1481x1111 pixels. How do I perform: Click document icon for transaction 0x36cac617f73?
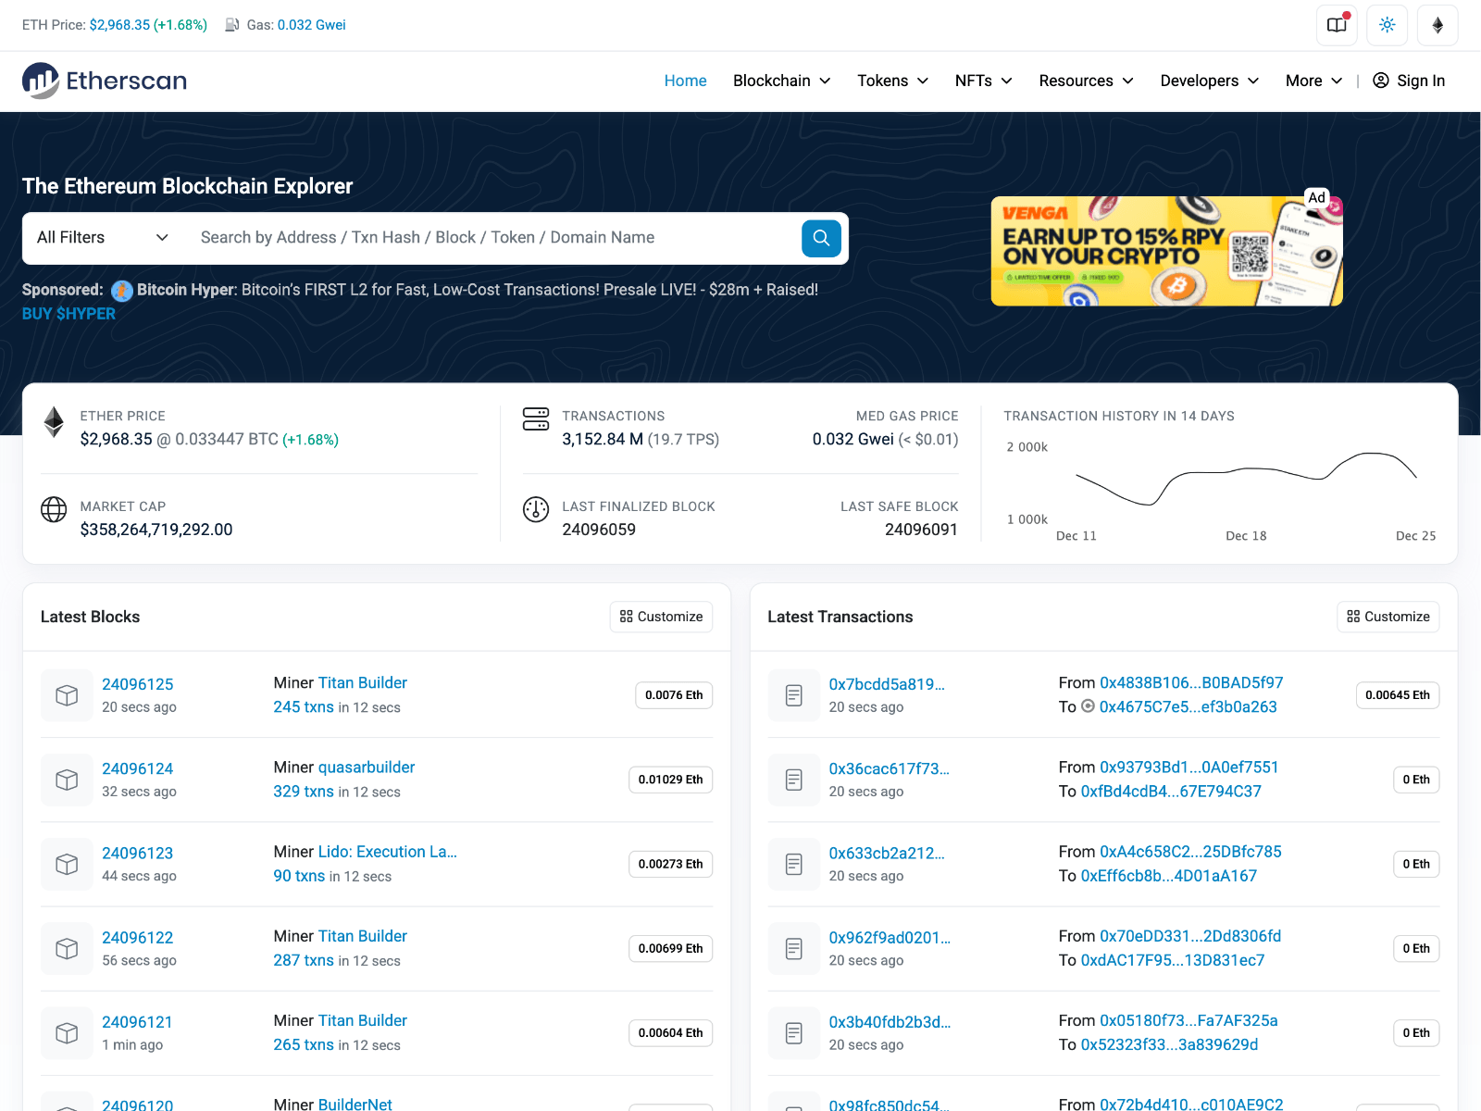(794, 780)
